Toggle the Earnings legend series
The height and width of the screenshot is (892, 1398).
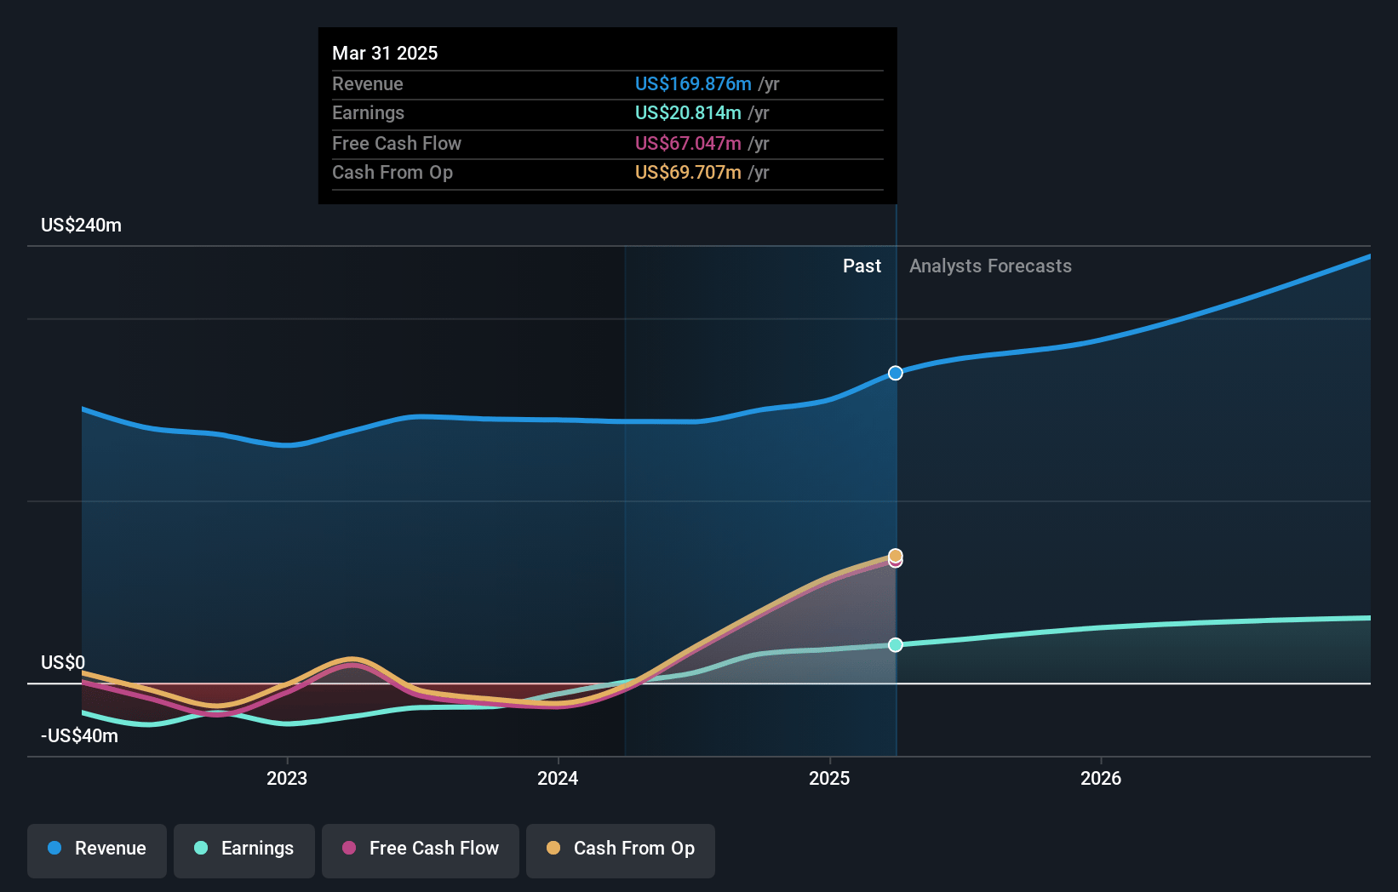[x=244, y=850]
